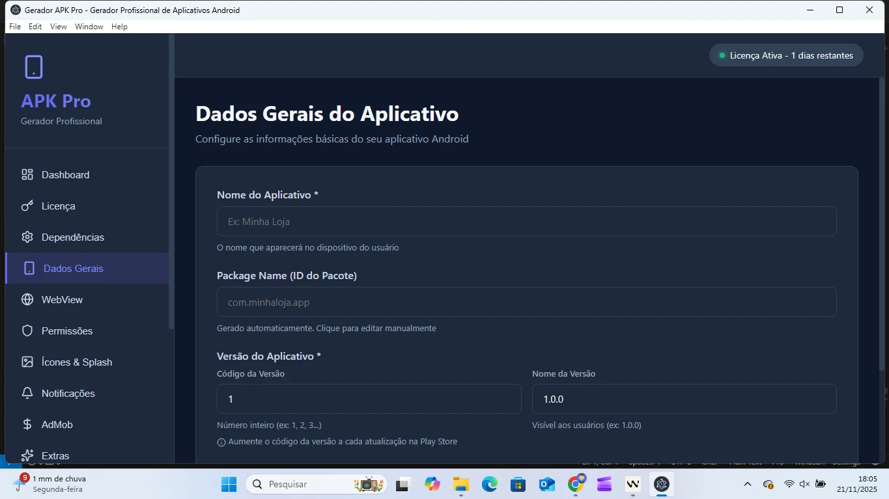The image size is (889, 499).
Task: Click the APK Pro phone logo
Action: pyautogui.click(x=34, y=67)
